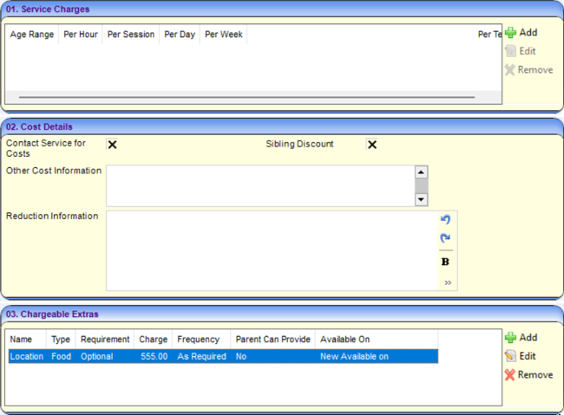Viewport: 564px width, 415px height.
Task: Sort by the Age Range column header
Action: pyautogui.click(x=31, y=36)
